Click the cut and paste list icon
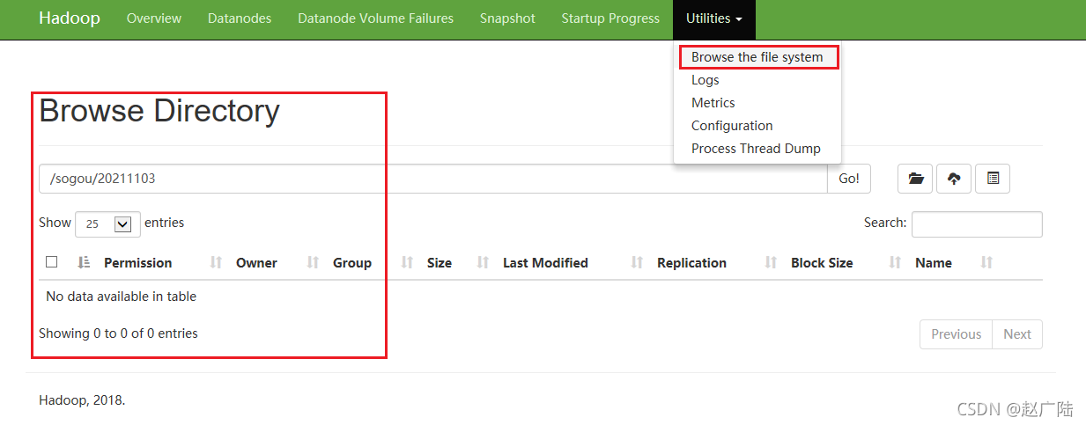 point(993,179)
